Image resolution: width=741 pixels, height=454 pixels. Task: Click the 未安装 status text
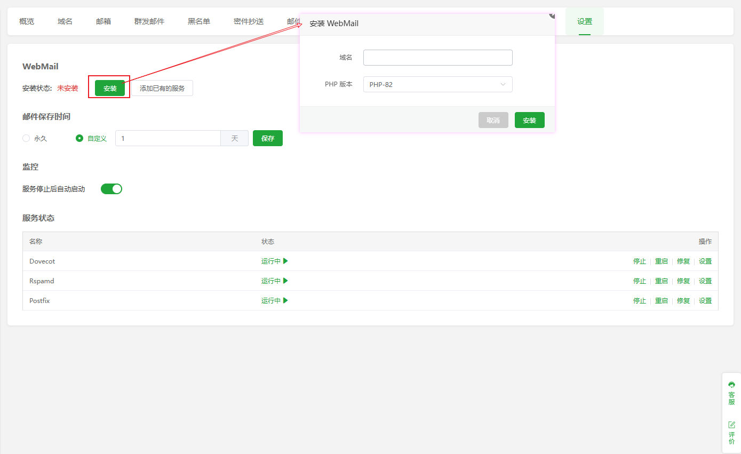(x=68, y=89)
